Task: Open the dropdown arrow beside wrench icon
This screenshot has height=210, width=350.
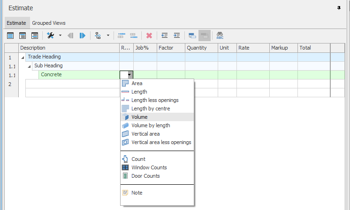Action: click(60, 36)
